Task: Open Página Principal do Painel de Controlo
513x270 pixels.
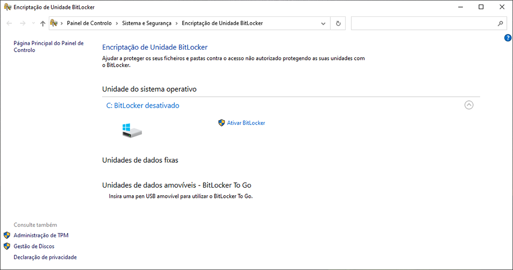Action: [48, 47]
